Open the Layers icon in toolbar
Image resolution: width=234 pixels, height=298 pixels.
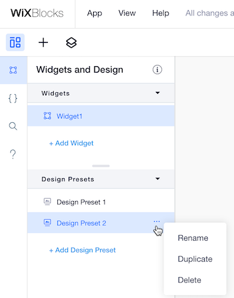coord(71,42)
